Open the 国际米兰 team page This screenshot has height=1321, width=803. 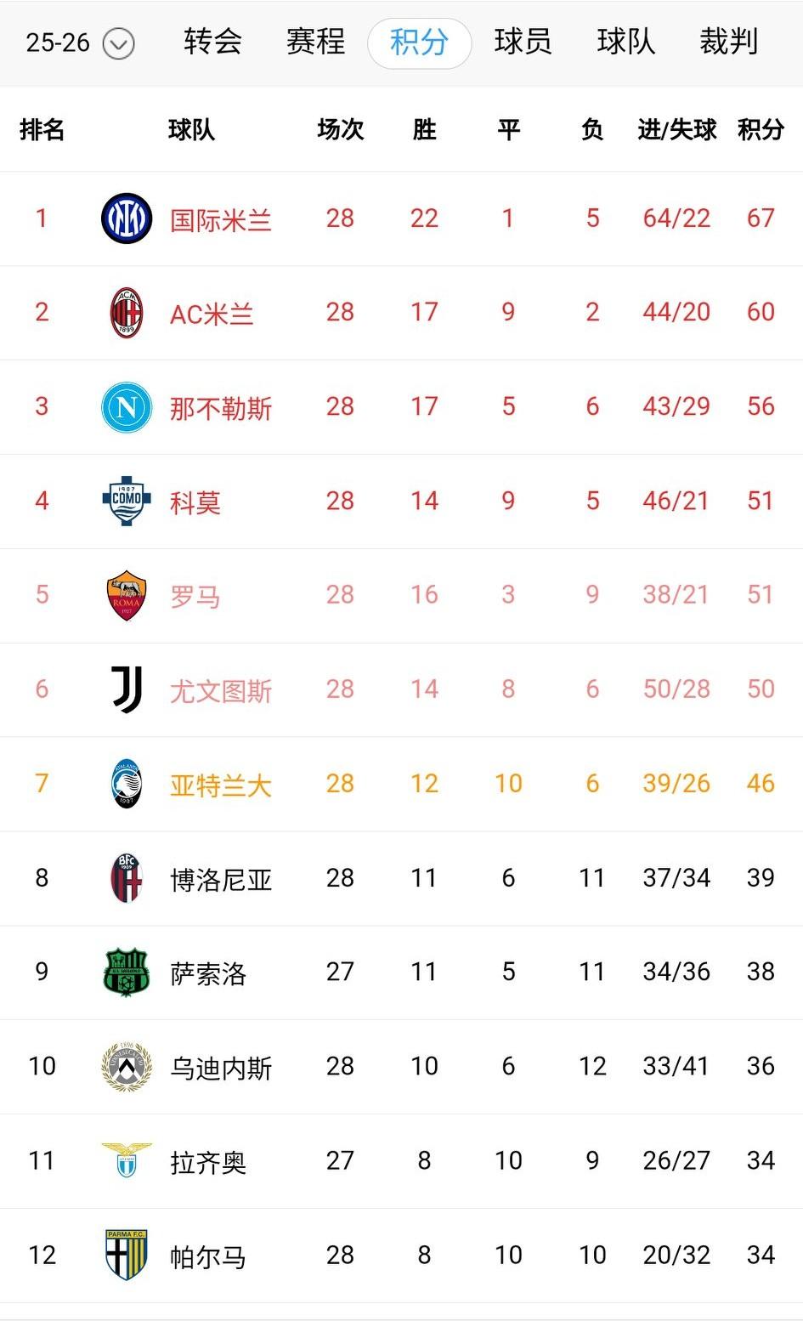point(221,218)
